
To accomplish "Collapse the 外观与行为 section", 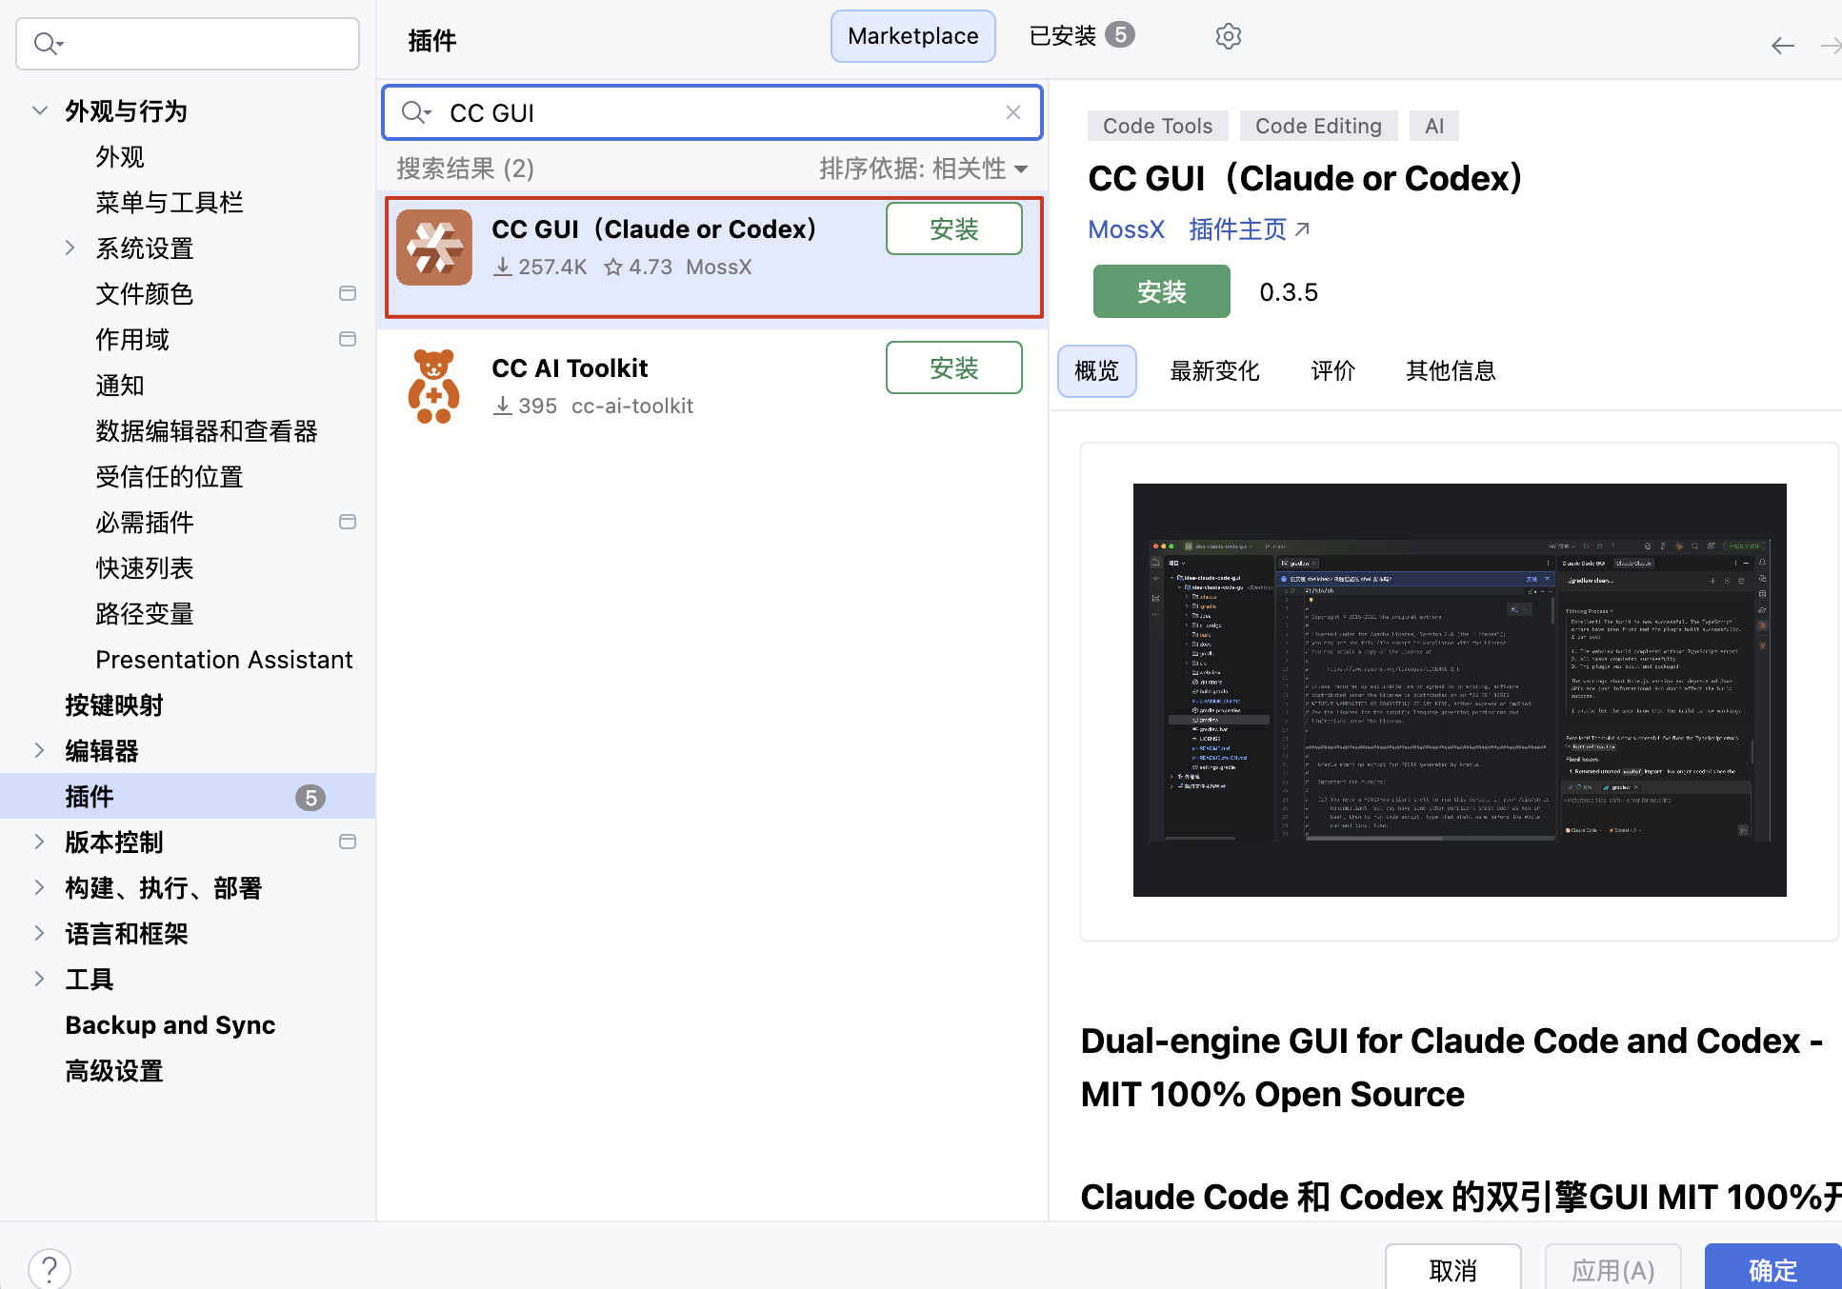I will 40,110.
